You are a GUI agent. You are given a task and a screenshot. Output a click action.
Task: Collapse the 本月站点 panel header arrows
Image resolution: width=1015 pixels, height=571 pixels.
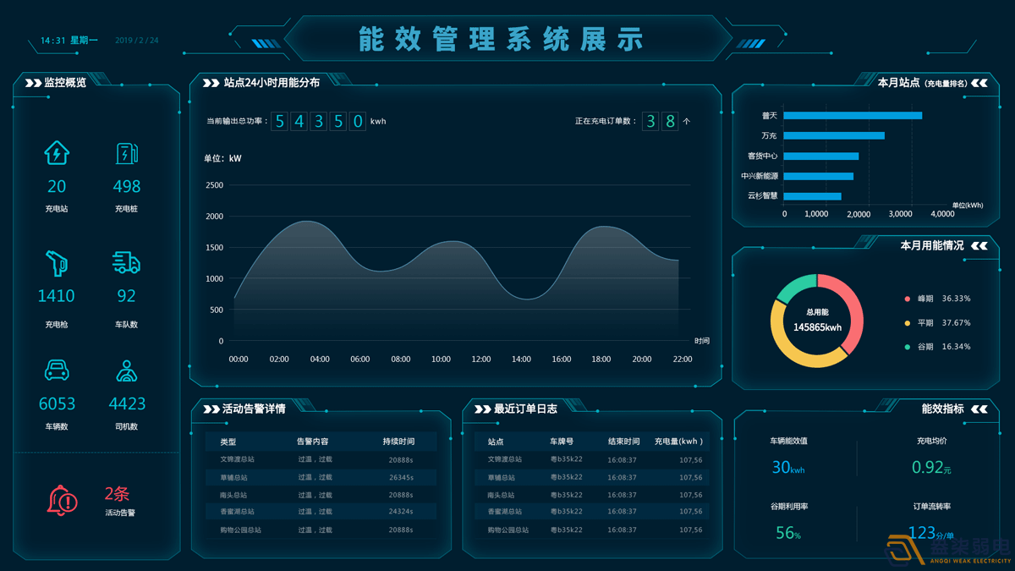[979, 83]
